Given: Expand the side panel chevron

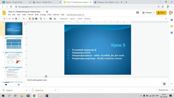Looking at the screenshot, I should pyautogui.click(x=172, y=84).
